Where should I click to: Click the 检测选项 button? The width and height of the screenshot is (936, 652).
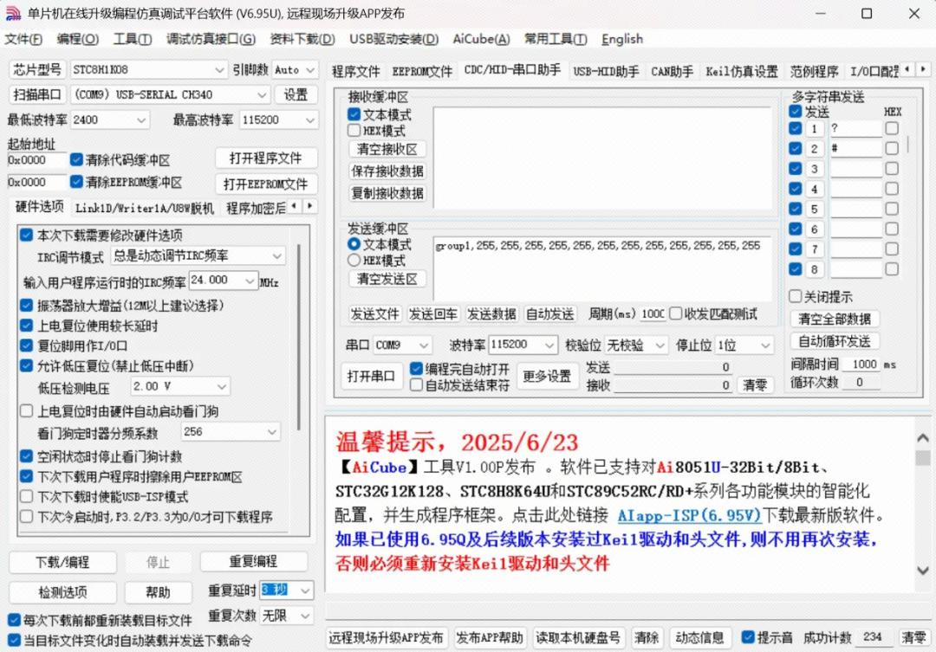pos(62,592)
